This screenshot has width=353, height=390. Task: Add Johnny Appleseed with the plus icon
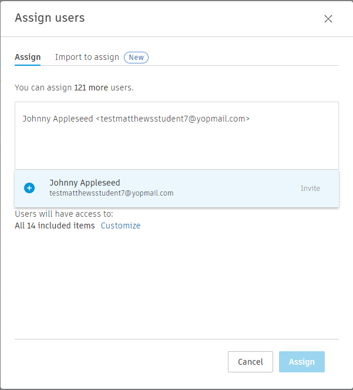[29, 188]
